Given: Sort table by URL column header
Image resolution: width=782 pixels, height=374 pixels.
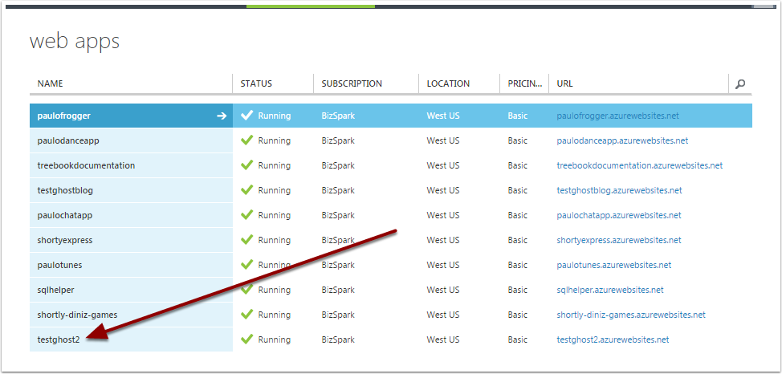Looking at the screenshot, I should (x=564, y=83).
